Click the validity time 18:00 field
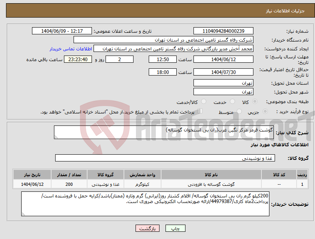Viewport: 315px width, 239px height. [x=163, y=72]
